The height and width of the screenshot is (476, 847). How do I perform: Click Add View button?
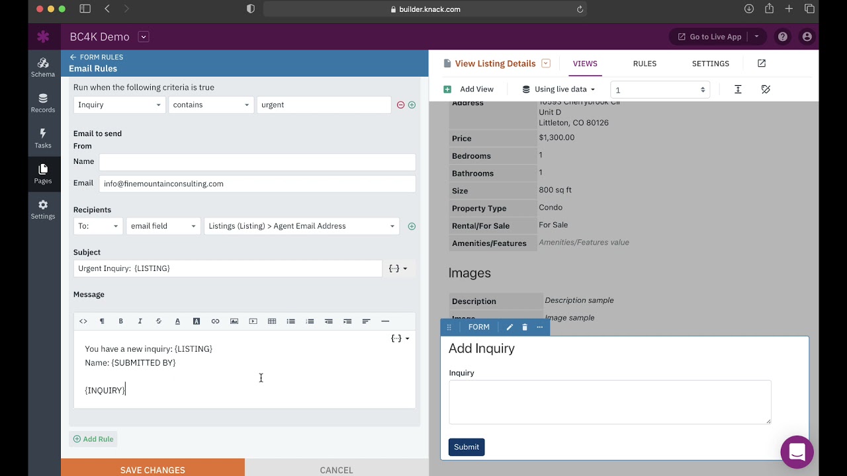tap(468, 89)
